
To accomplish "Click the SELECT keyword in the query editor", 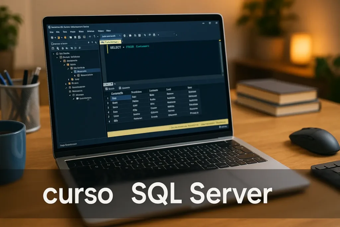I will [115, 48].
